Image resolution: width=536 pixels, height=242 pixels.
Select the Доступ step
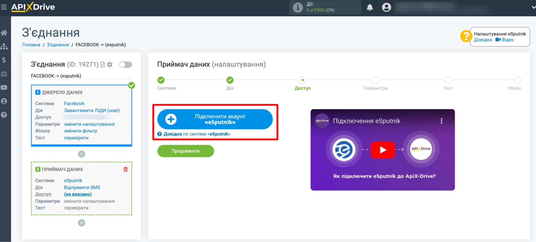coord(302,80)
